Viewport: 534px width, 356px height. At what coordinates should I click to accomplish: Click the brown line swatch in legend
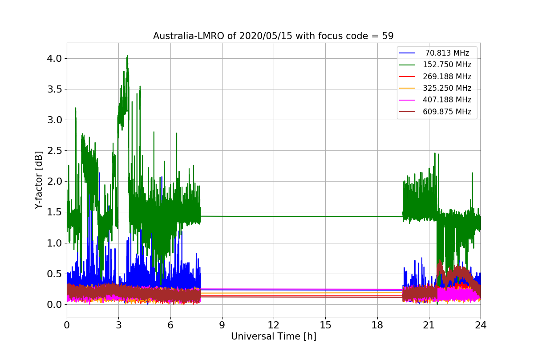408,112
